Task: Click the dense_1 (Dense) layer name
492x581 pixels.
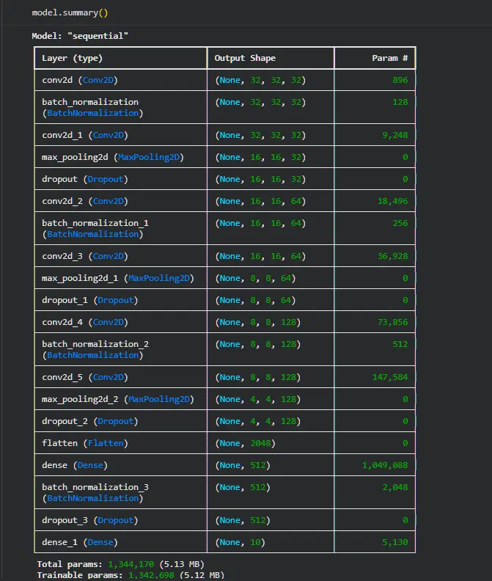Action: click(78, 542)
